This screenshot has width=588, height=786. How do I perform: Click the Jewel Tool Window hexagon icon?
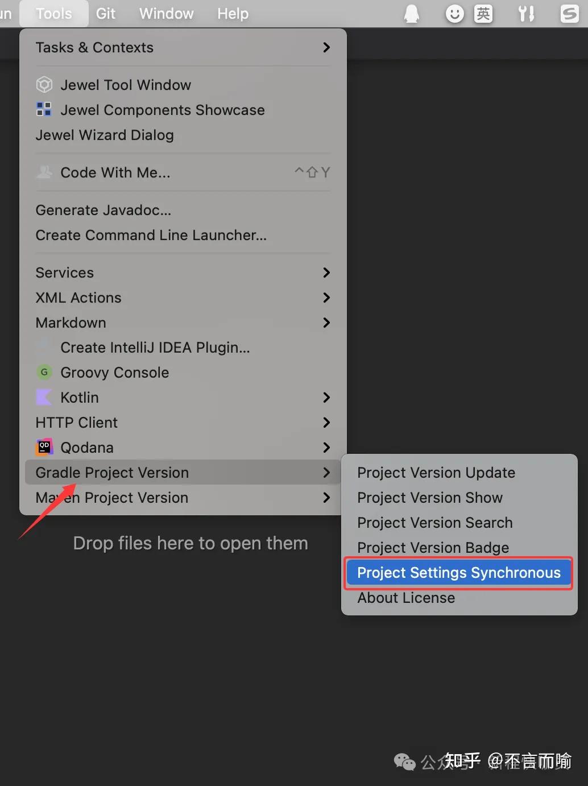pos(44,85)
